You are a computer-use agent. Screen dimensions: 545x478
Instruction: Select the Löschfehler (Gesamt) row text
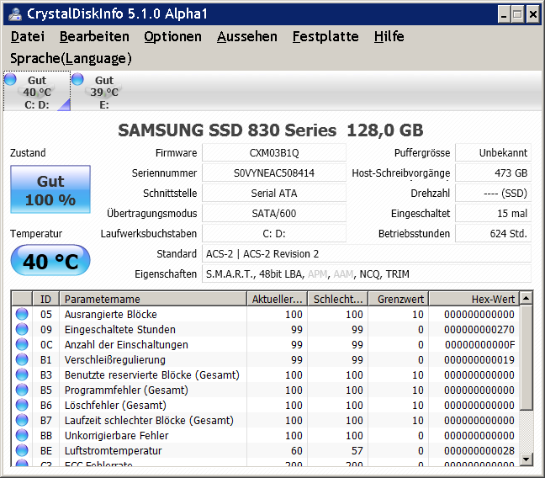pos(115,405)
